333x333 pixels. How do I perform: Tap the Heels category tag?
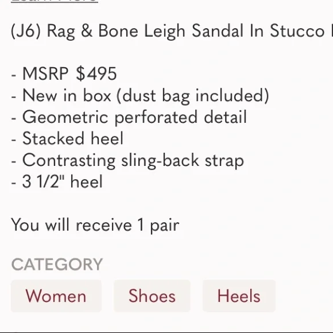pyautogui.click(x=239, y=296)
